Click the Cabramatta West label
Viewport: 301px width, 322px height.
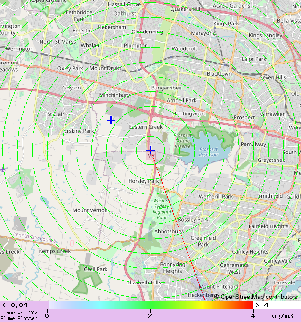tap(234, 268)
